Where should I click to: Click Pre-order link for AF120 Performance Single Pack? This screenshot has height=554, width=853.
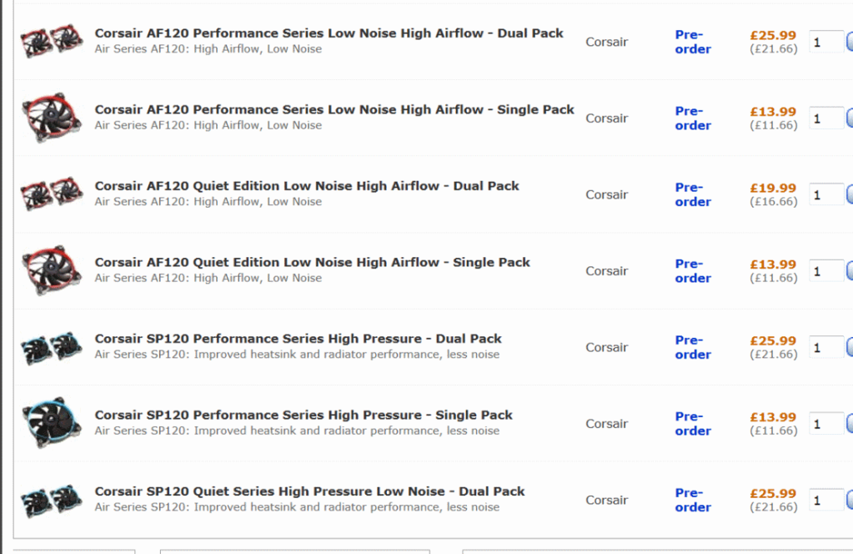coord(693,118)
